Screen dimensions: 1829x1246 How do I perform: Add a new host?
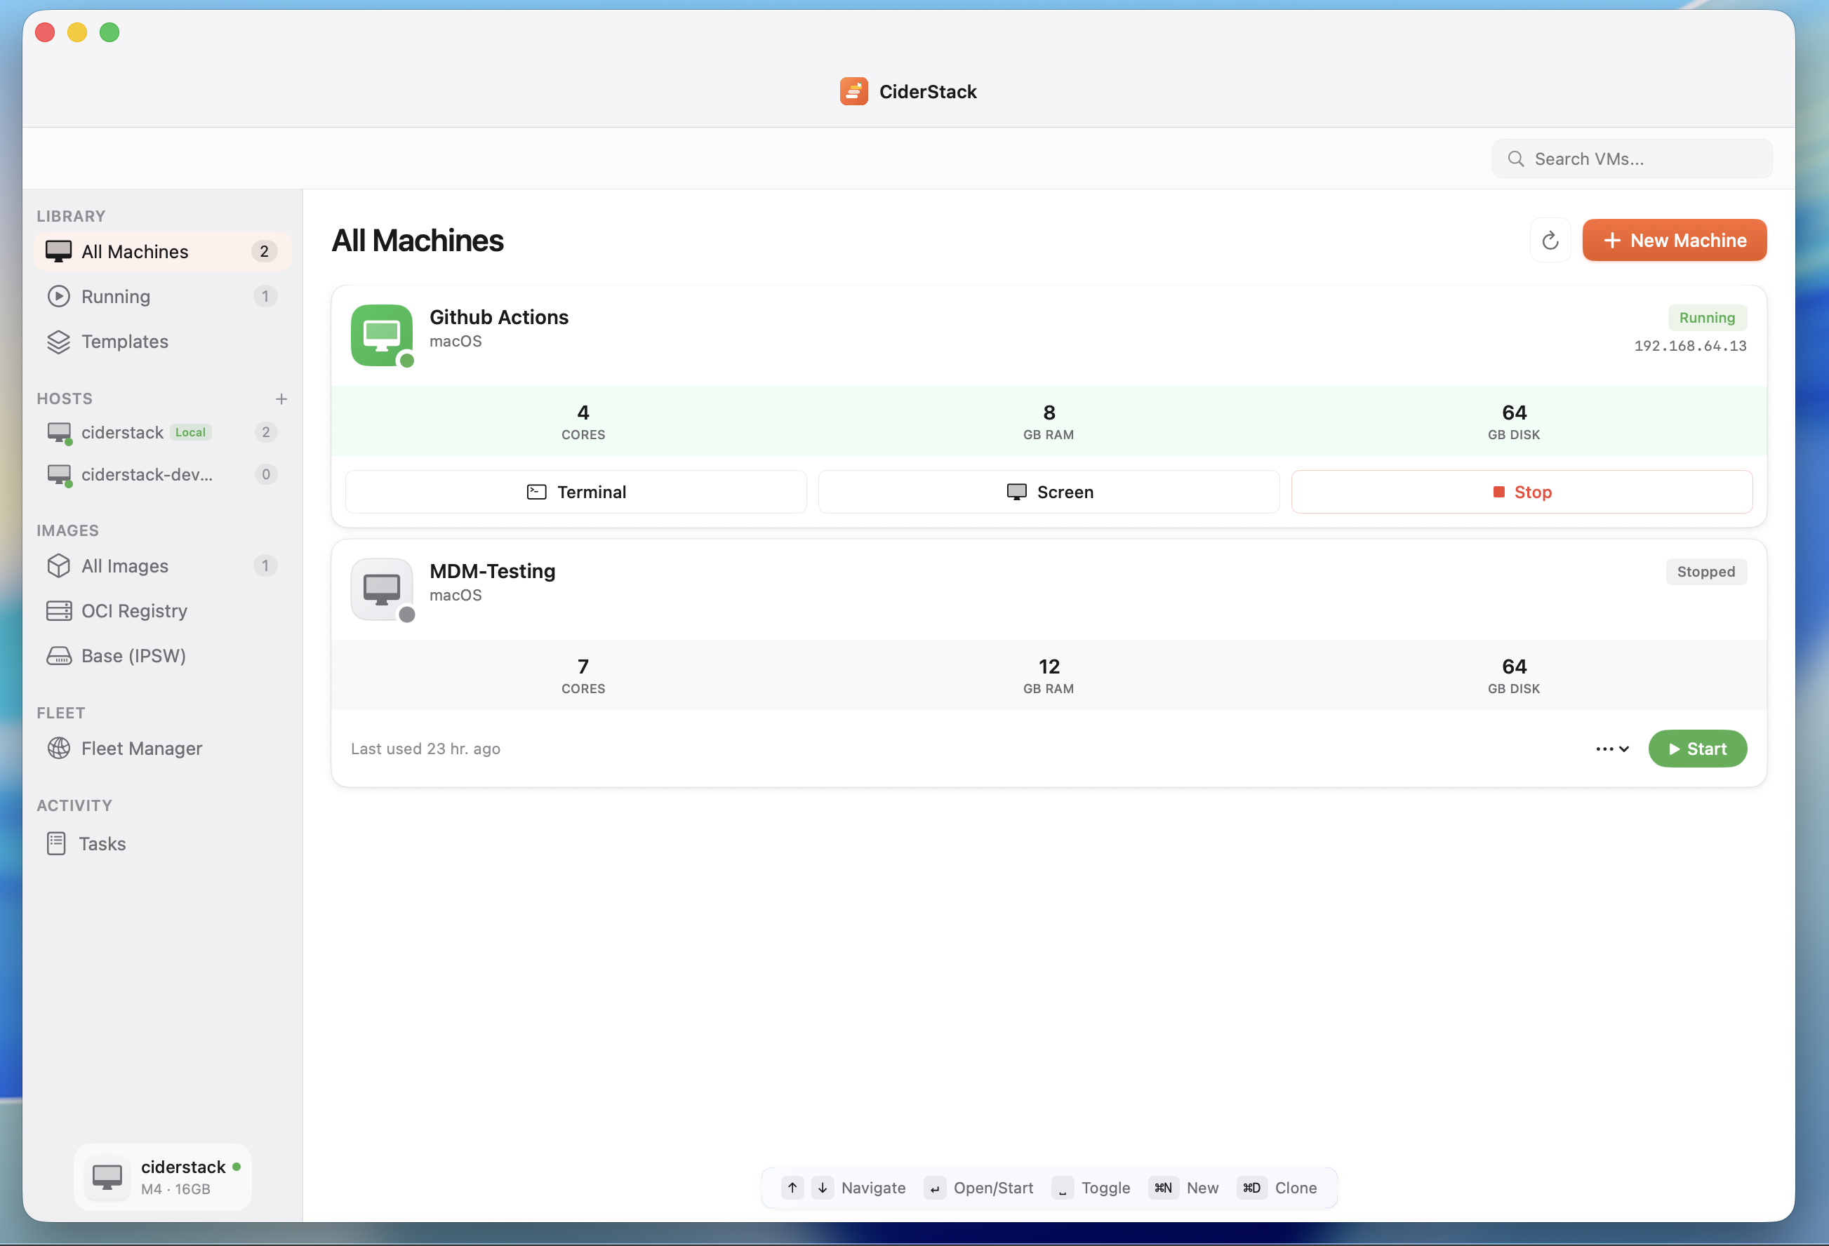(x=281, y=398)
